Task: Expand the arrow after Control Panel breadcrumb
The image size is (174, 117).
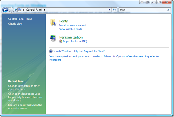Action: (x=45, y=10)
